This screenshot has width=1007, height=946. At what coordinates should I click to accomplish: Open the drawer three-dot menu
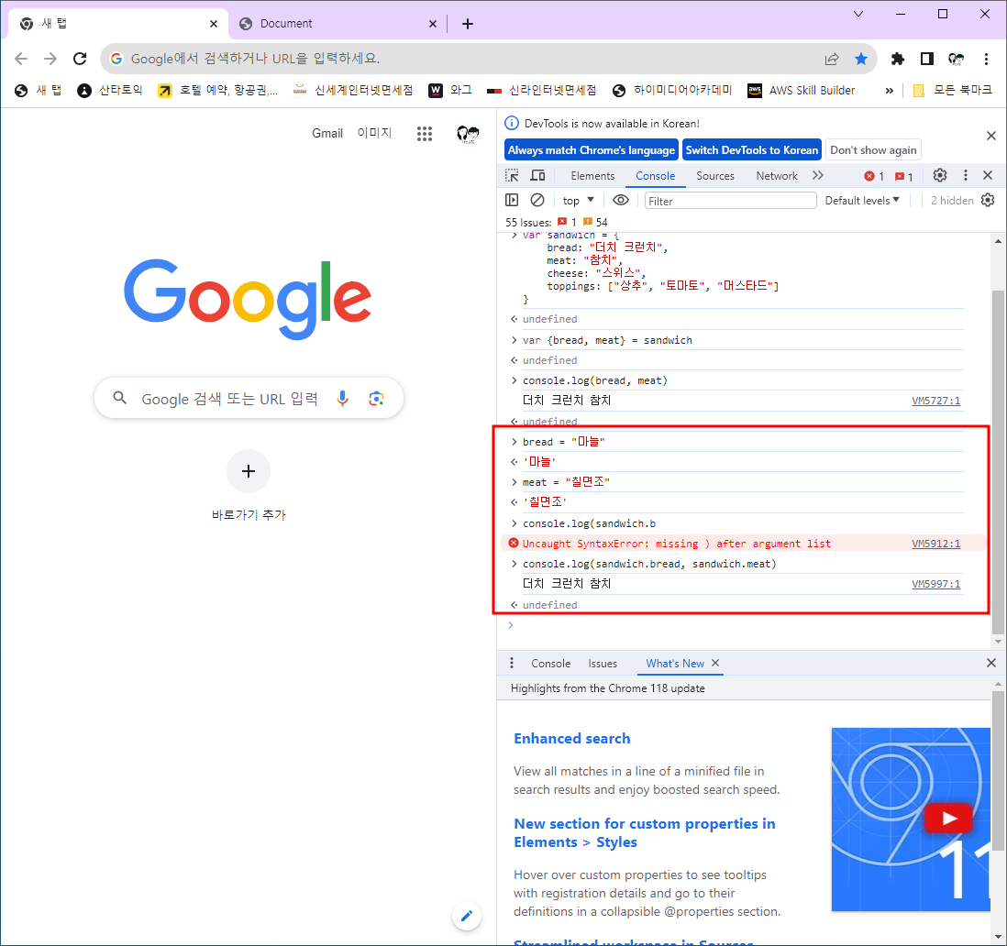511,663
